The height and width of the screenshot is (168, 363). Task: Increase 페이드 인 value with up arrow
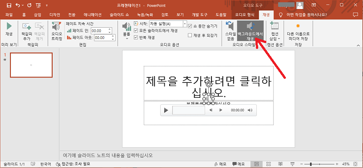[110, 29]
